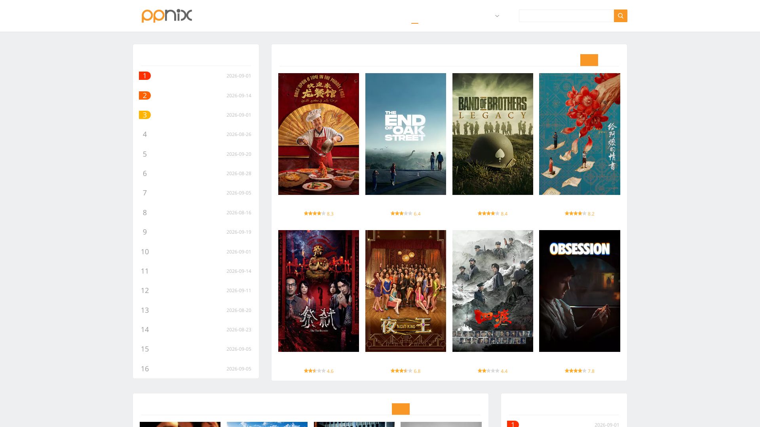Image resolution: width=760 pixels, height=427 pixels.
Task: Click the date 2026-09-11
Action: (x=239, y=290)
